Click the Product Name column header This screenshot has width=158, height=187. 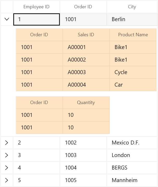click(133, 35)
